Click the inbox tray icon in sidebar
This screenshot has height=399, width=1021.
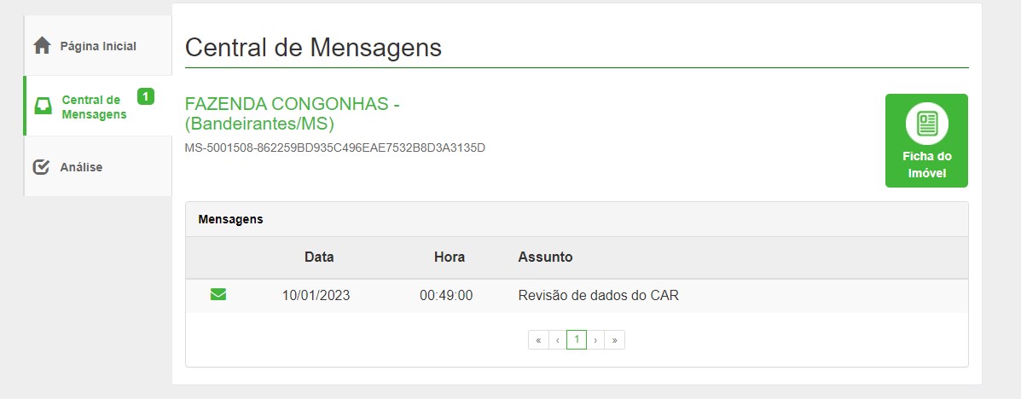point(43,106)
